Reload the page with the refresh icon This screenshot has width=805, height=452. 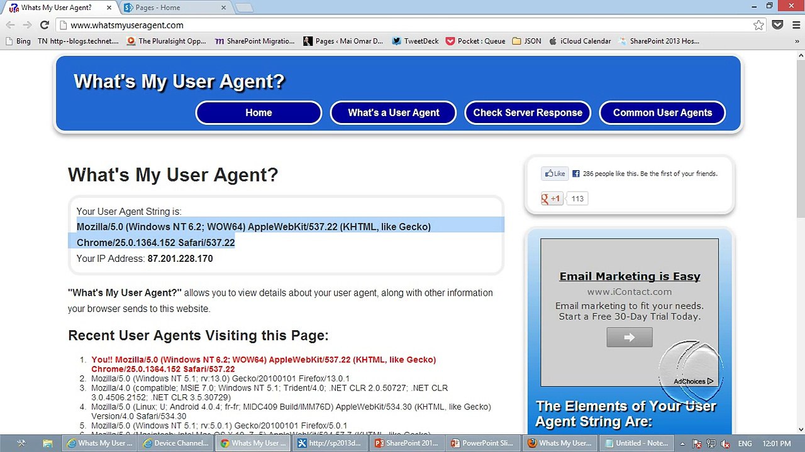point(44,25)
